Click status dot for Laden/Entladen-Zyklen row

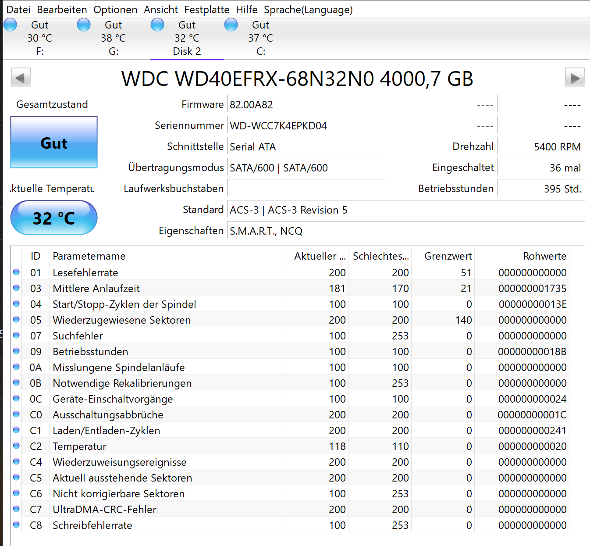[16, 430]
